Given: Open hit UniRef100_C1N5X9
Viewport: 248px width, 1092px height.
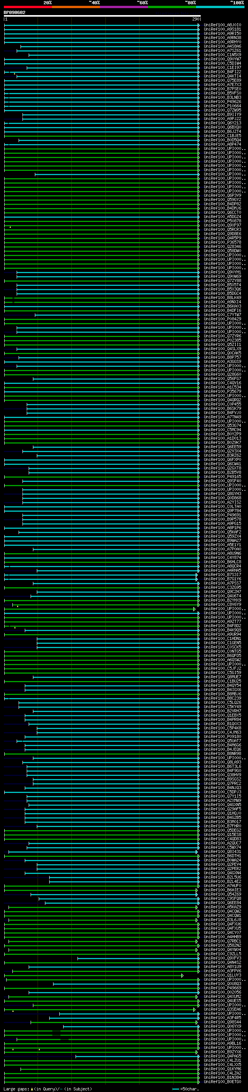Looking at the screenshot, I should pyautogui.click(x=222, y=55).
